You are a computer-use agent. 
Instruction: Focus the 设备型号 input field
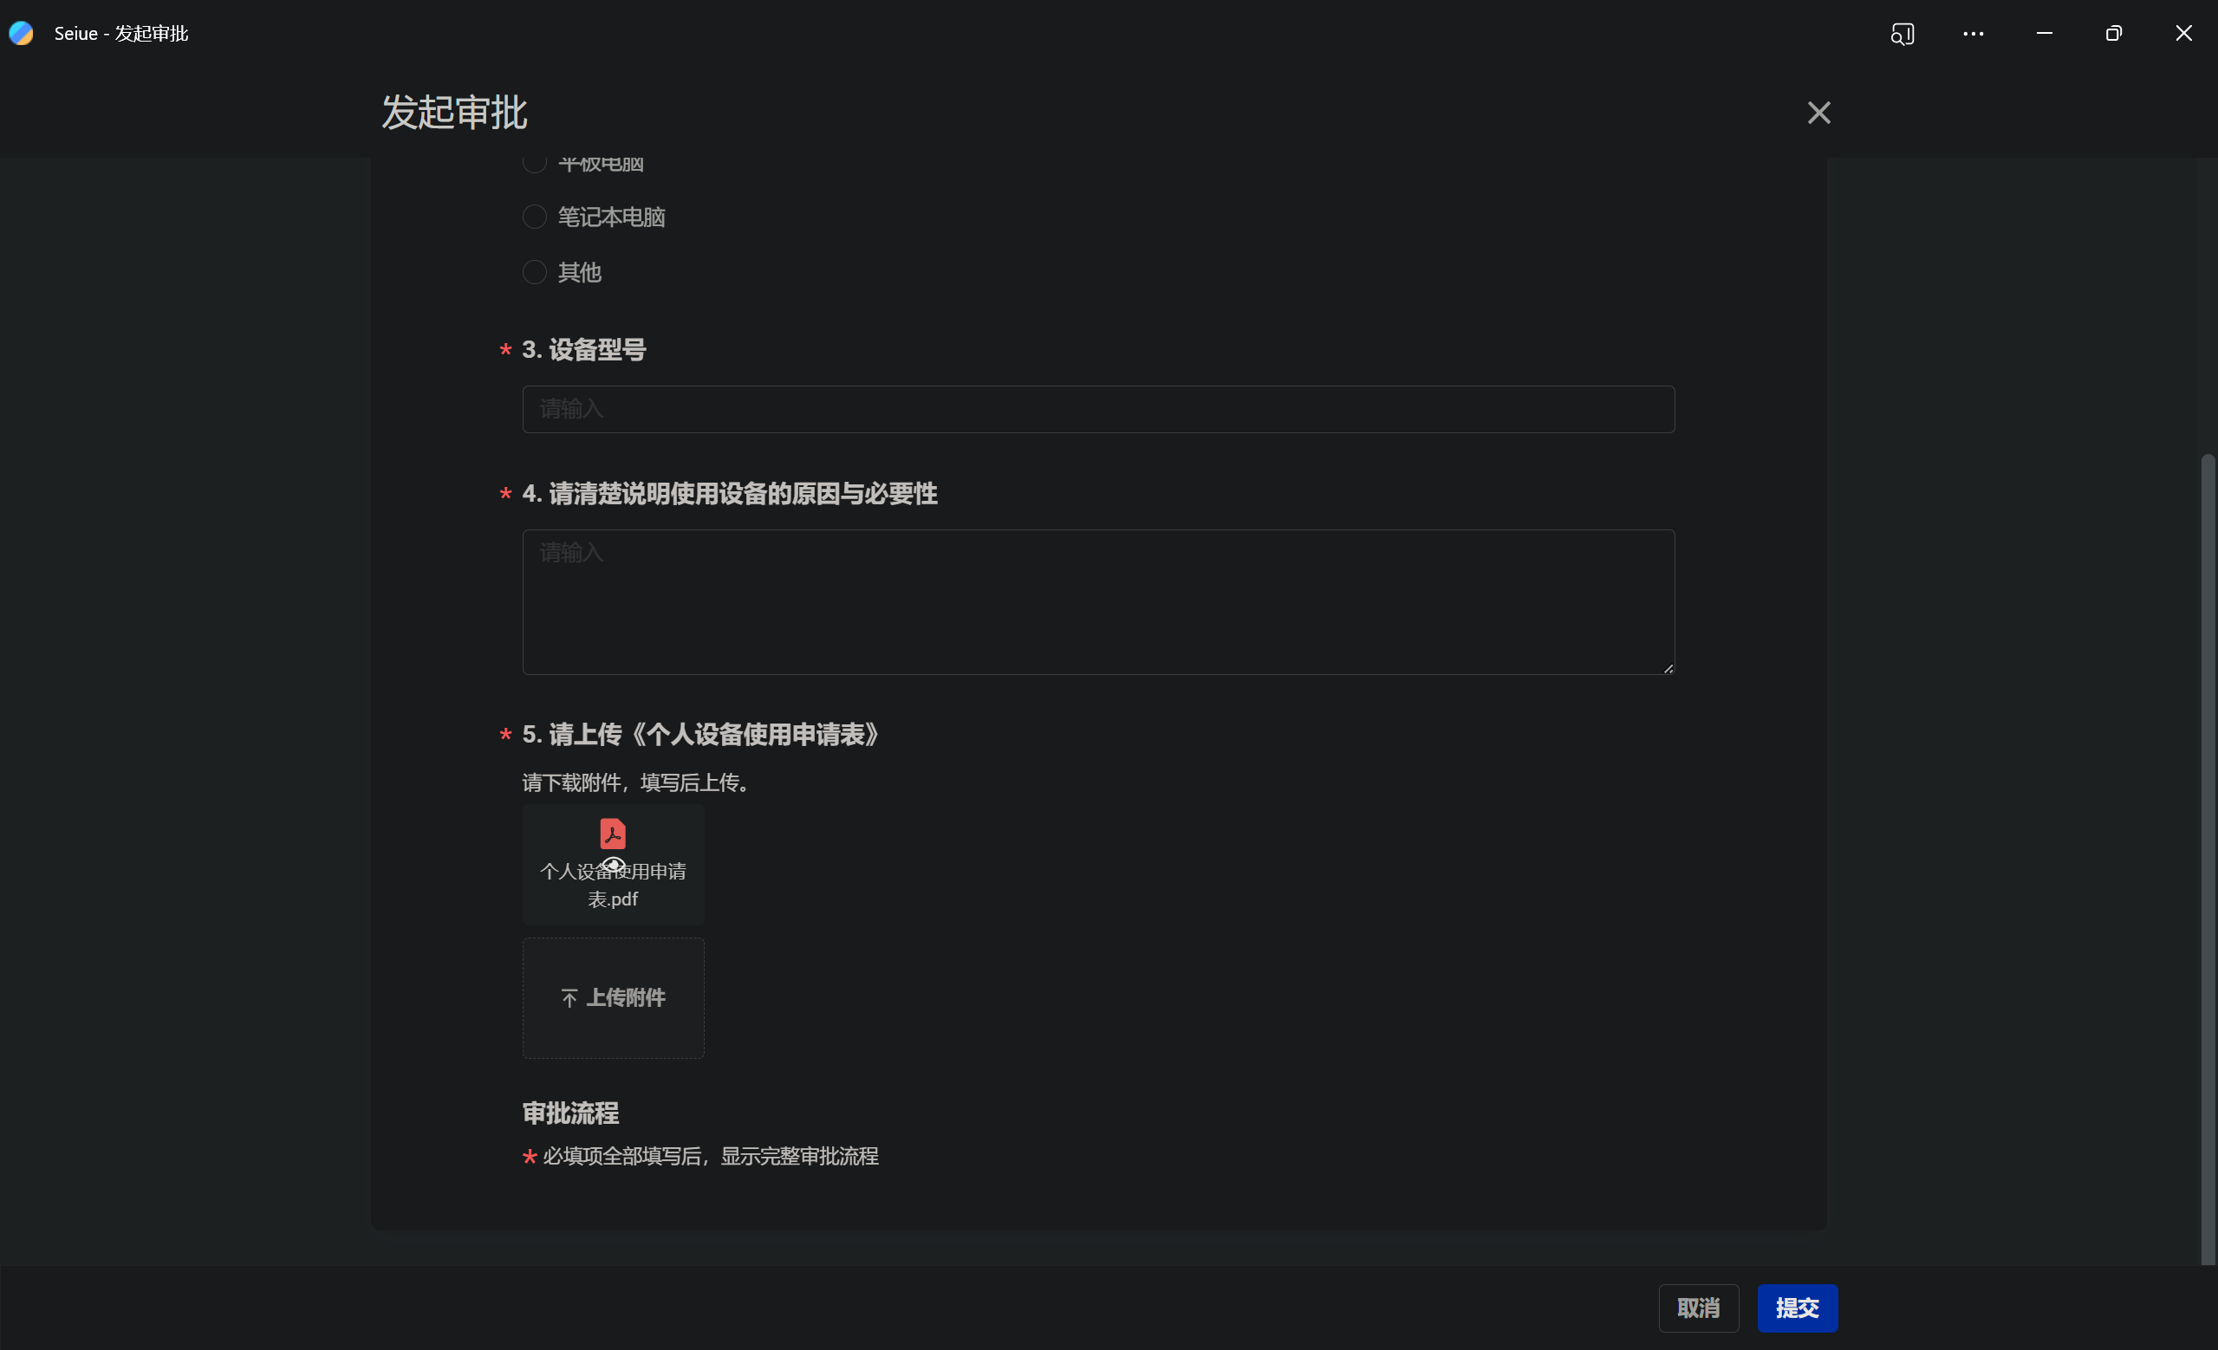[x=1098, y=410]
